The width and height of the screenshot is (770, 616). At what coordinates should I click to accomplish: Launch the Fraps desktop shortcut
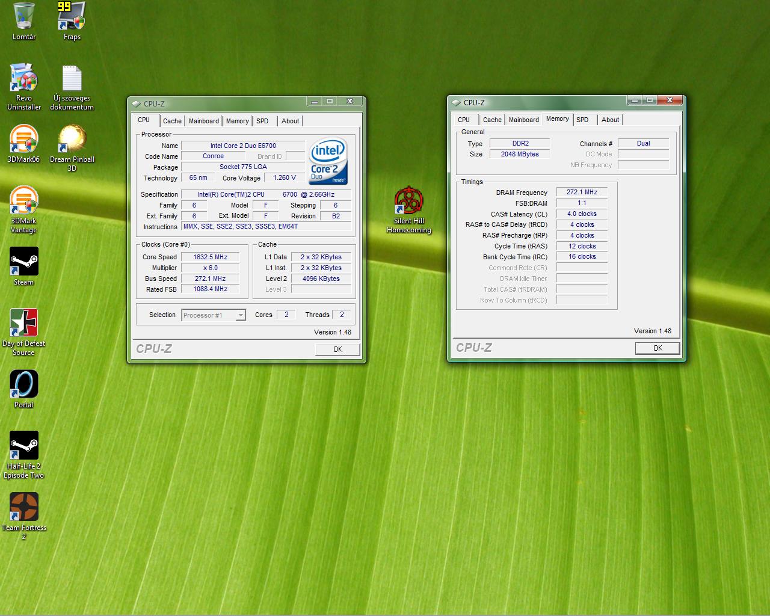click(72, 21)
